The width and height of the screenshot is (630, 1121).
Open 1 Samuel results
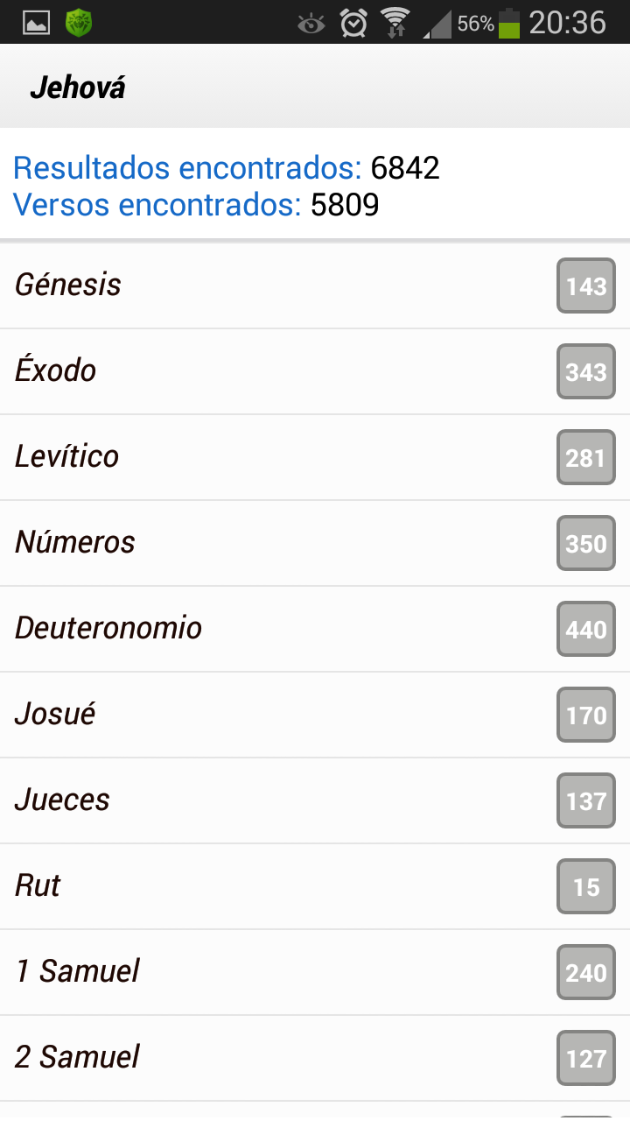pos(315,972)
